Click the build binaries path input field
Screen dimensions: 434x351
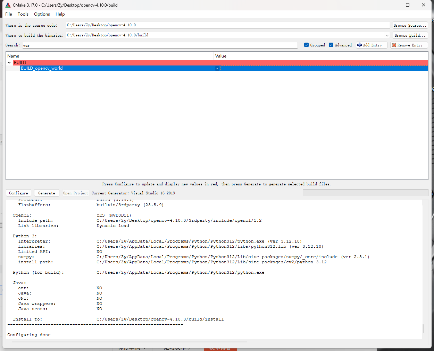(x=228, y=35)
